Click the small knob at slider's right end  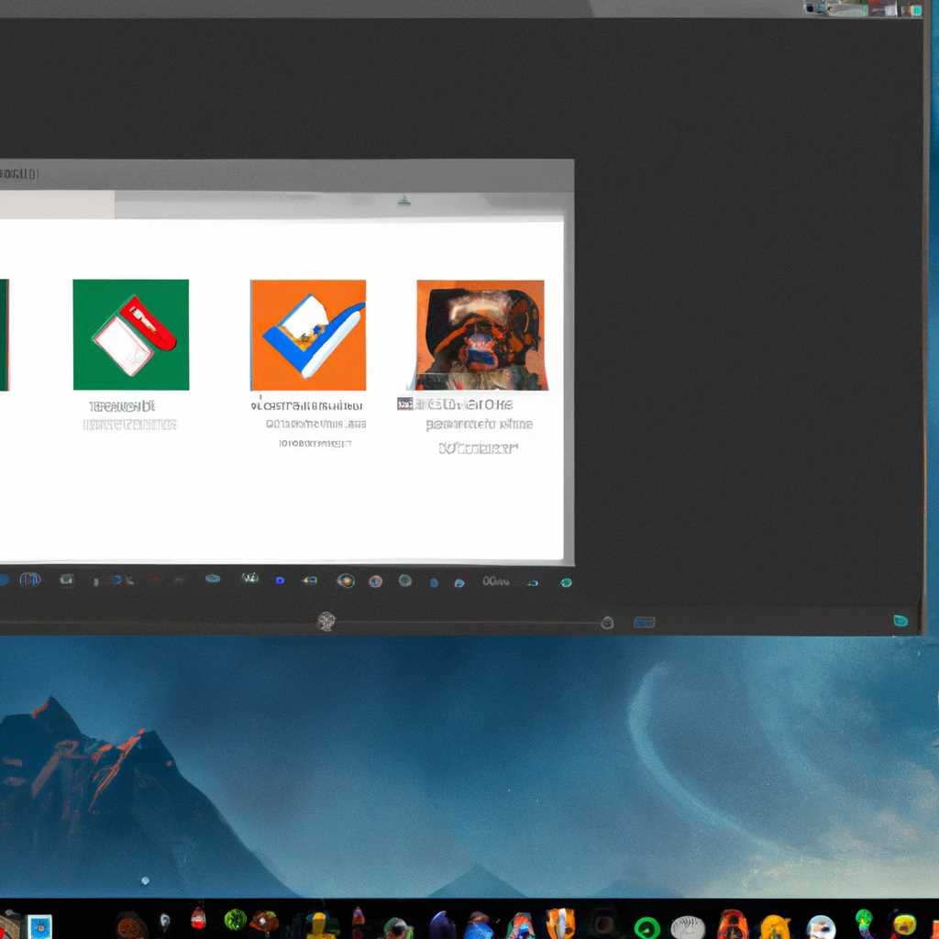tap(607, 623)
